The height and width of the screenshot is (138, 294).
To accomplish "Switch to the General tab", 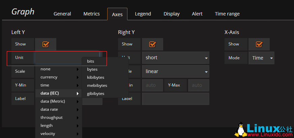I will tap(62, 14).
